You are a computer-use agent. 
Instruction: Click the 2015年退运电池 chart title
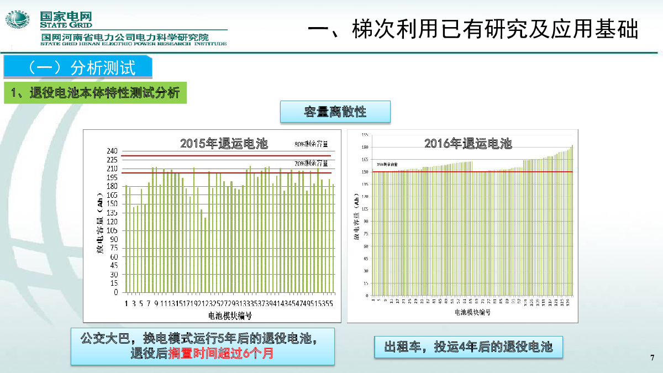coord(224,144)
